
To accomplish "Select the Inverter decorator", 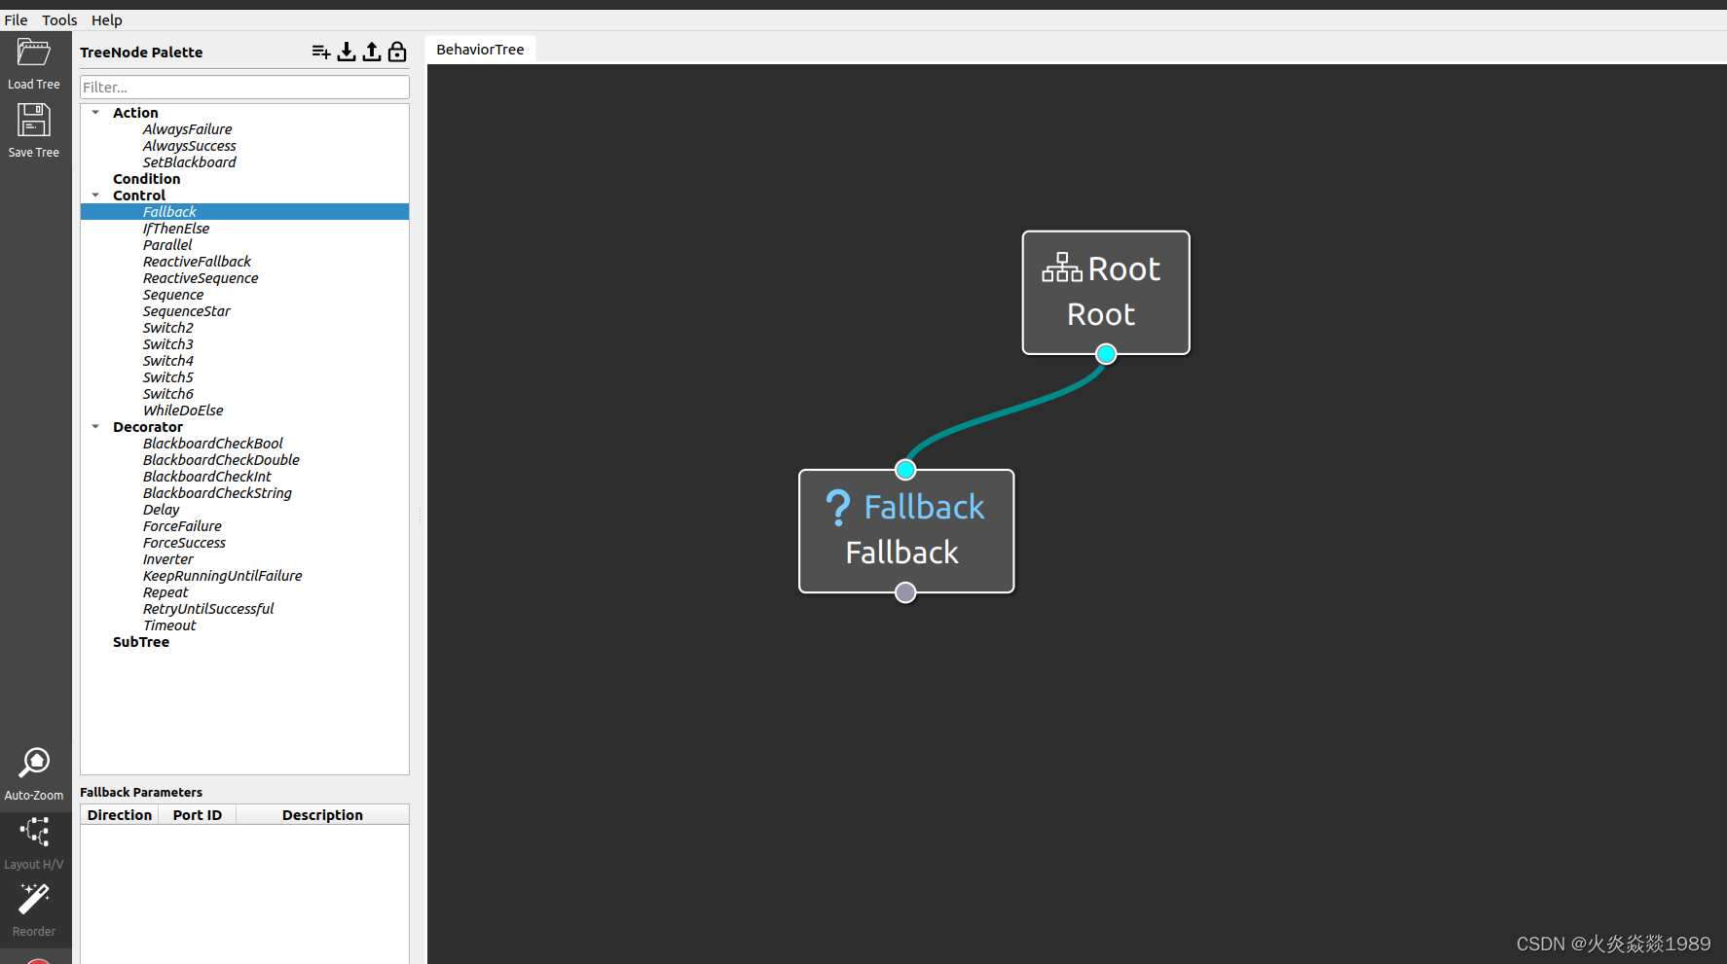I will (167, 559).
